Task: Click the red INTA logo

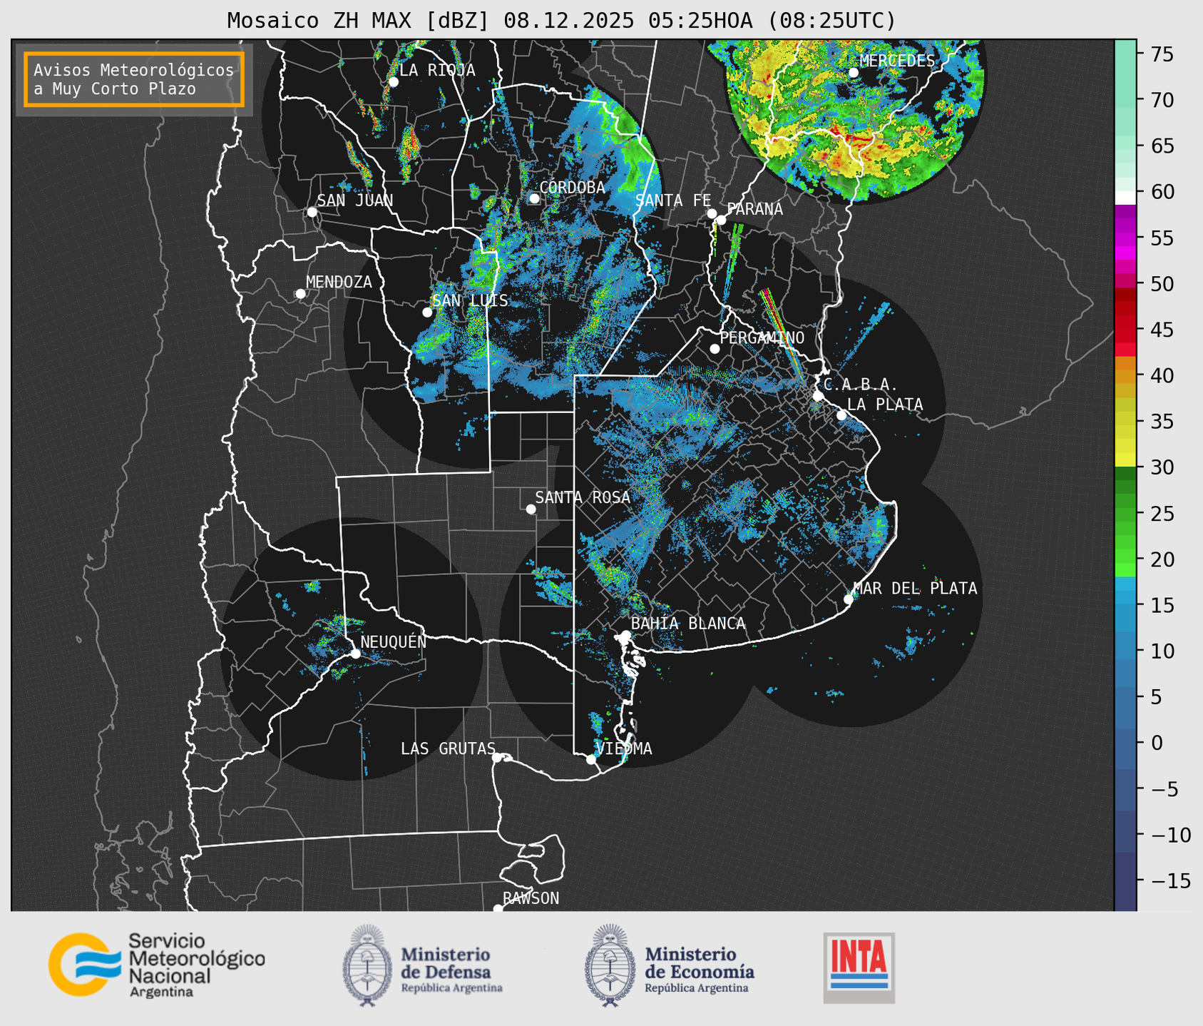Action: click(859, 967)
